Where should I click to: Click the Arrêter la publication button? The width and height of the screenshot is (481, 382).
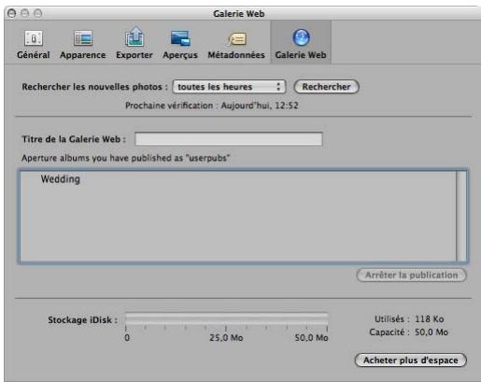[411, 276]
